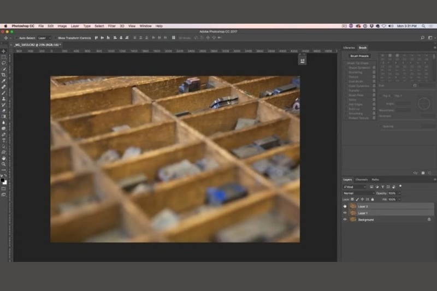The image size is (437, 291).
Task: Enable Show Transform Controls checkbox
Action: (x=56, y=38)
